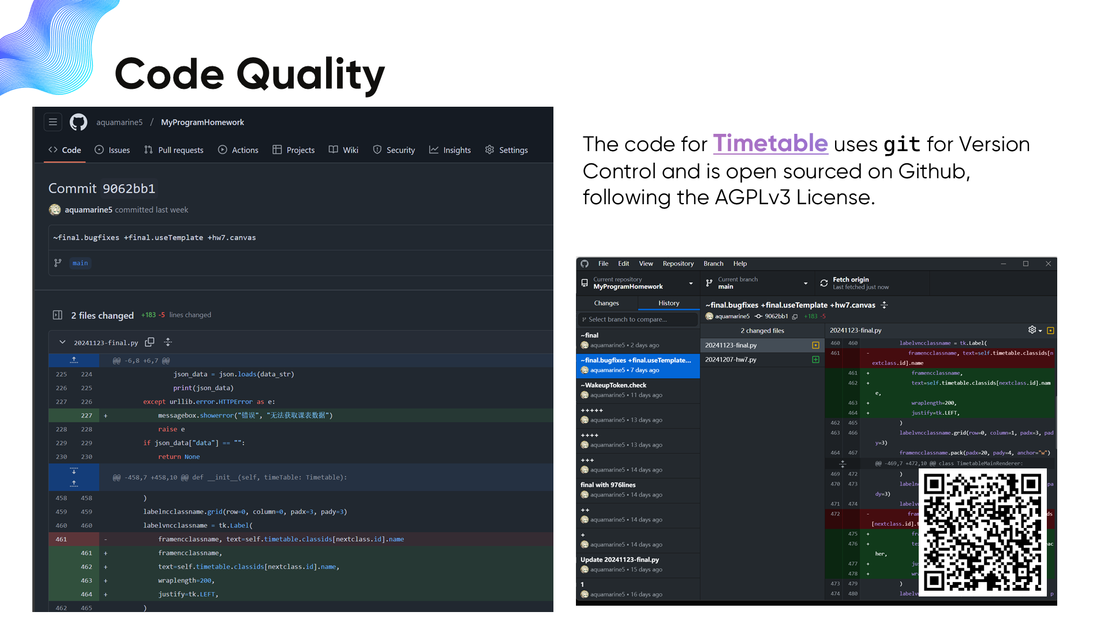Image resolution: width=1108 pixels, height=623 pixels.
Task: Collapse the 20241123-final.py diff section
Action: tap(62, 342)
